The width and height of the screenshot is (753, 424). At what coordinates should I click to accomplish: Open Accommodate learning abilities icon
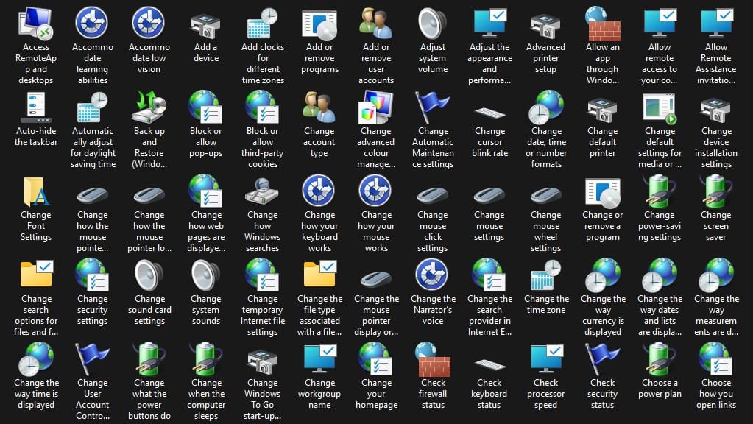(x=92, y=23)
